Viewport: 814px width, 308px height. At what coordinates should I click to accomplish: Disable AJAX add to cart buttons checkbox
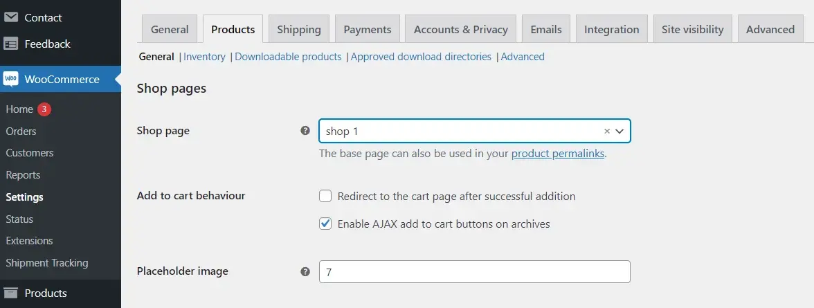pyautogui.click(x=325, y=224)
